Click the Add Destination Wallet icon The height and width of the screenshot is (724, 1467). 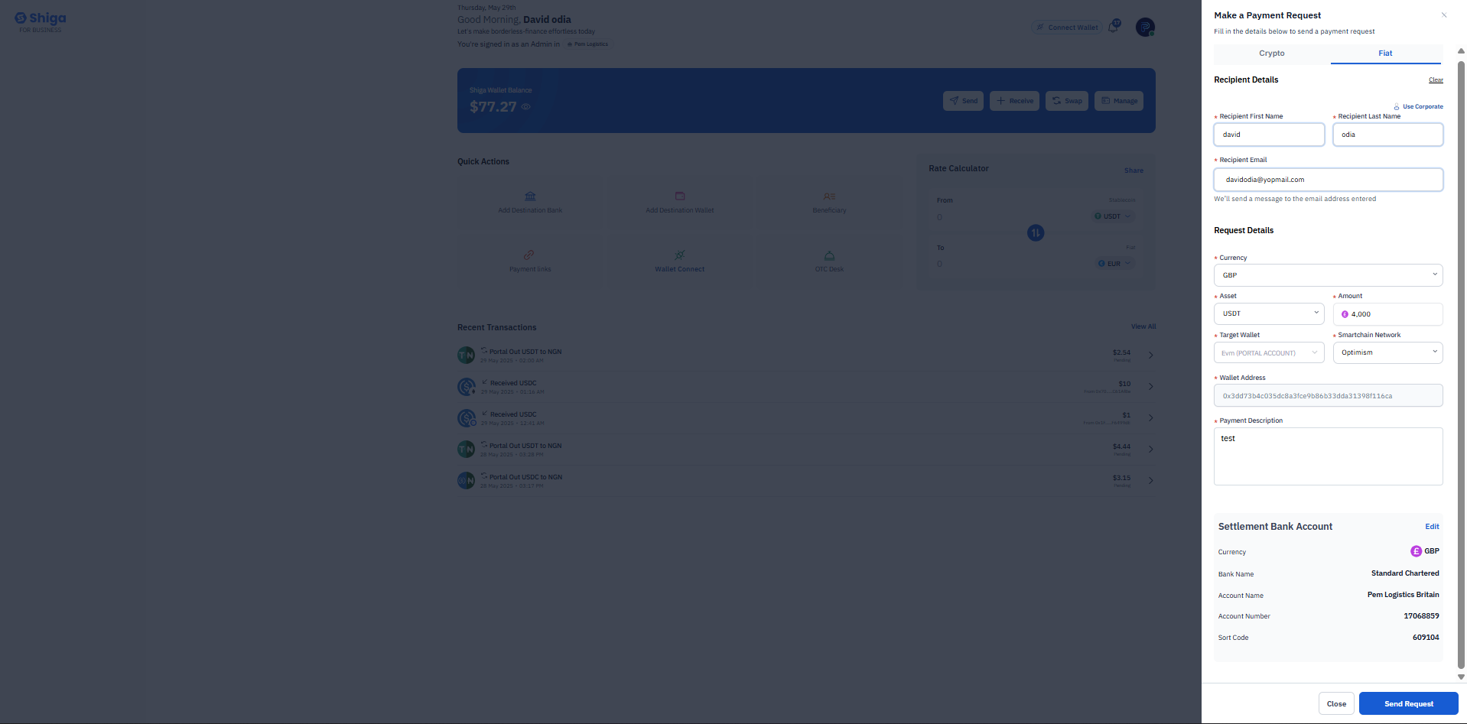(x=680, y=196)
